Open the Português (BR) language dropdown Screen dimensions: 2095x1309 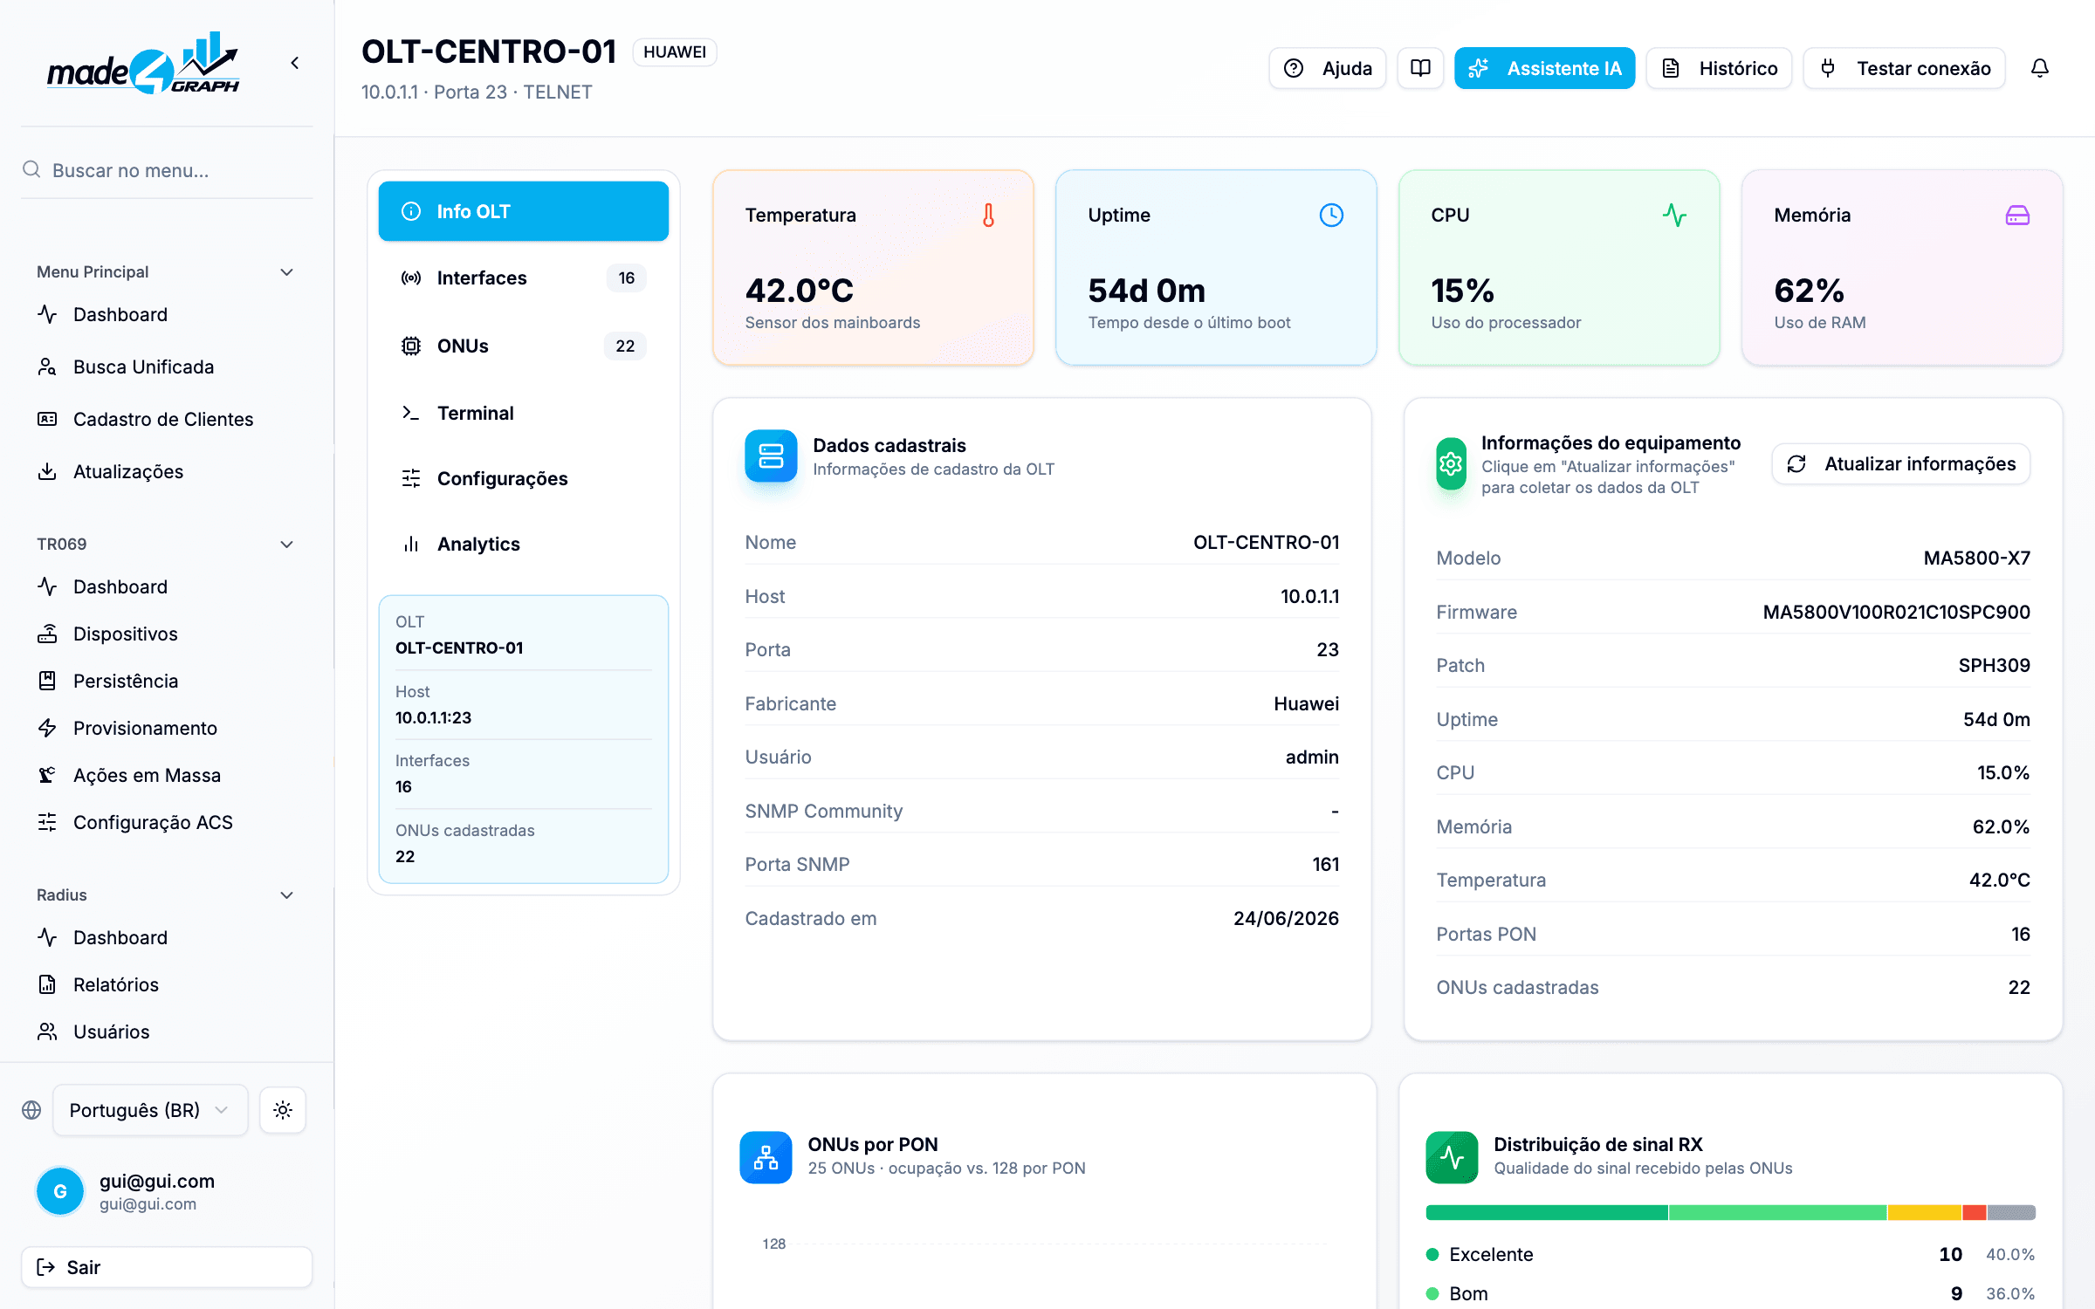[x=150, y=1110]
